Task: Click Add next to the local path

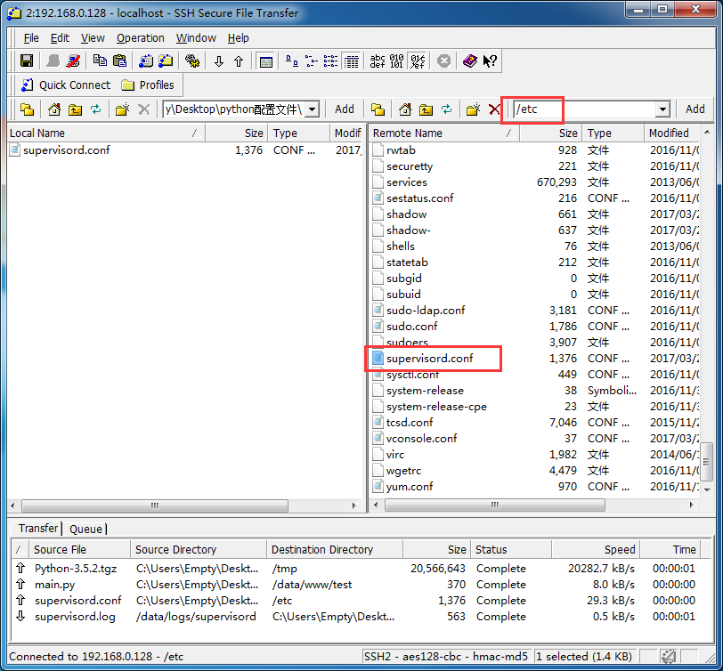Action: pyautogui.click(x=345, y=109)
